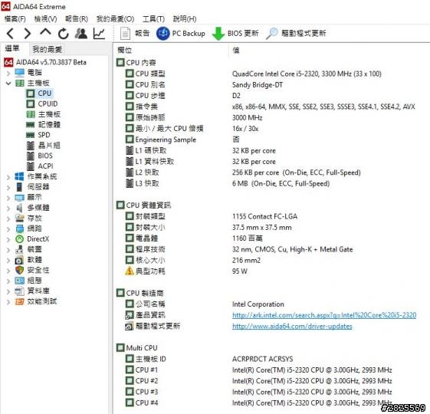Viewport: 430px width, 414px height.
Task: Go forward with the right arrow
Action: (x=27, y=34)
